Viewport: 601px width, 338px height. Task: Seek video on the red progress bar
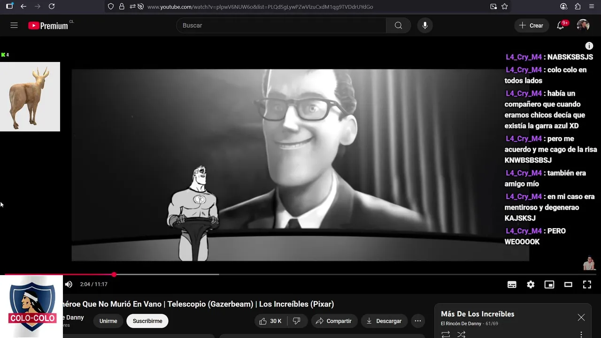pyautogui.click(x=59, y=274)
